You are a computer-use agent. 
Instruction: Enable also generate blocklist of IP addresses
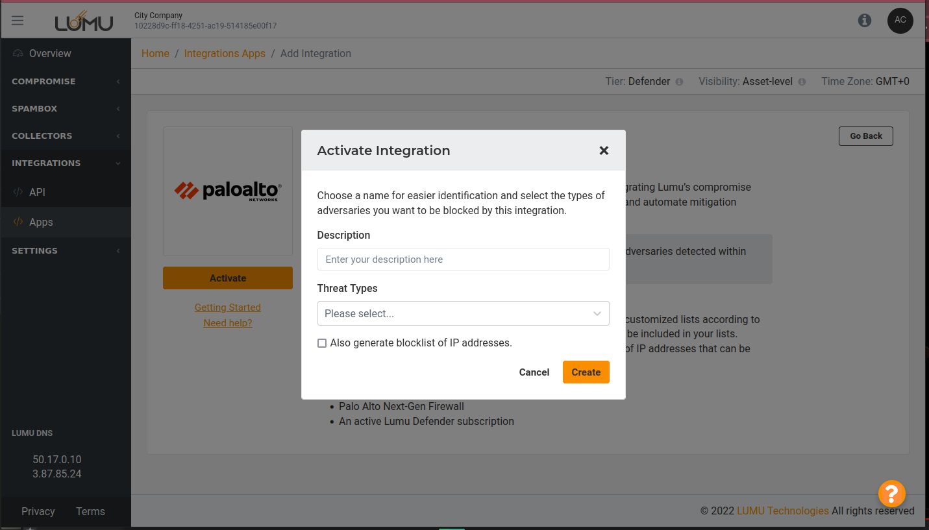[322, 343]
